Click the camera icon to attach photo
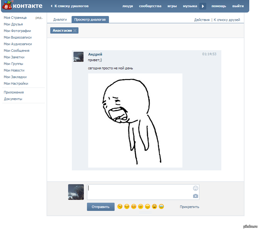Screen dimensions: 259x230 (196, 196)
